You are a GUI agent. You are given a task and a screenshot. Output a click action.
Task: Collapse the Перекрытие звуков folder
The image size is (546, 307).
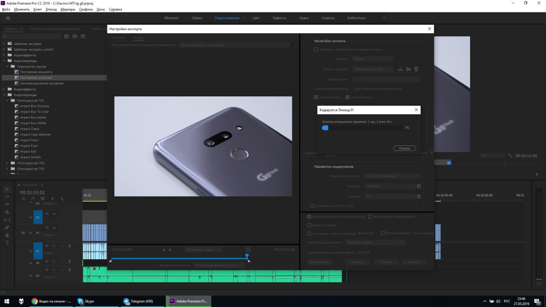(8, 67)
